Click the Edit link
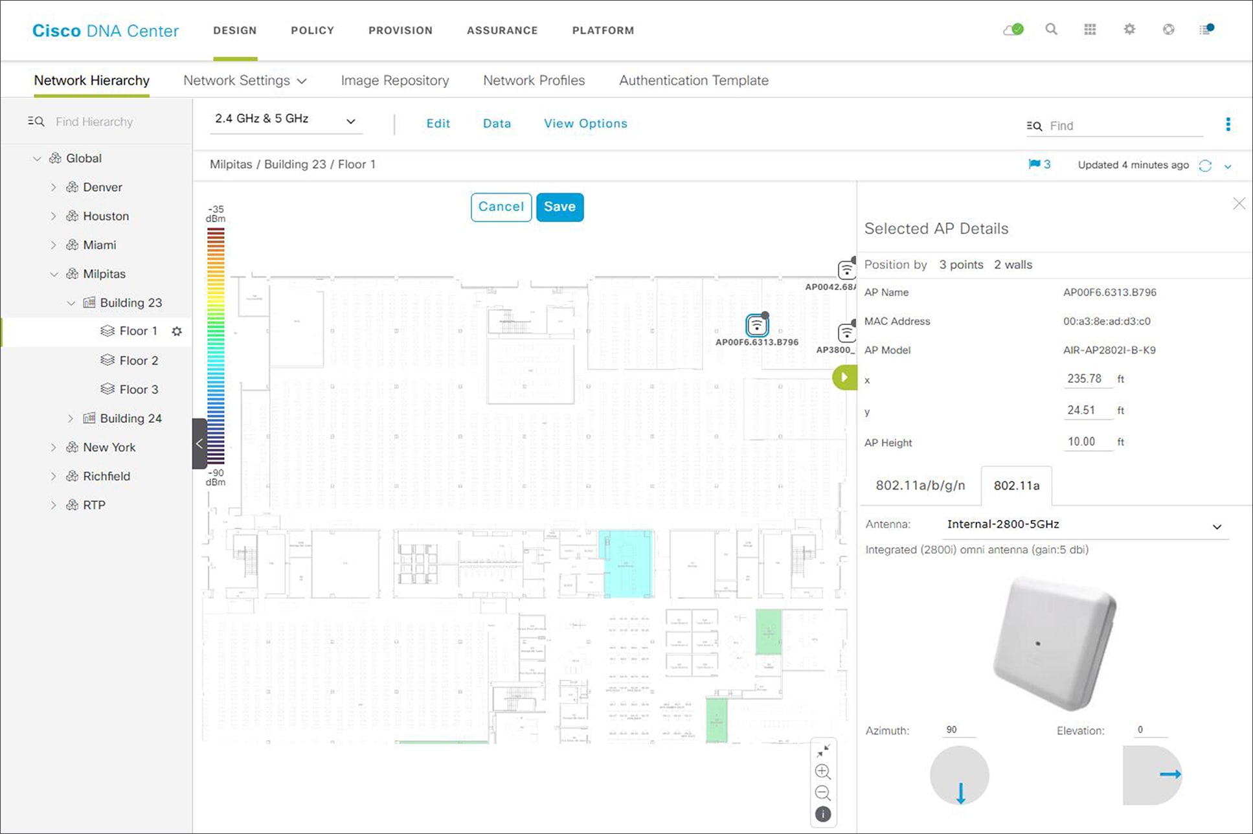Viewport: 1253px width, 834px height. (x=438, y=124)
